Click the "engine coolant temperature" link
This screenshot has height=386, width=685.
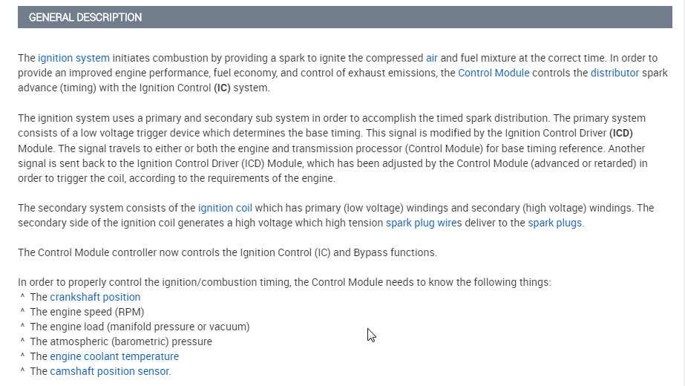pos(114,356)
